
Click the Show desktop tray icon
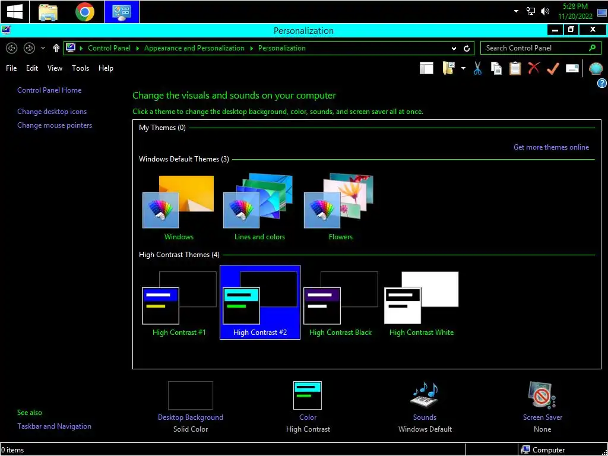(x=602, y=12)
